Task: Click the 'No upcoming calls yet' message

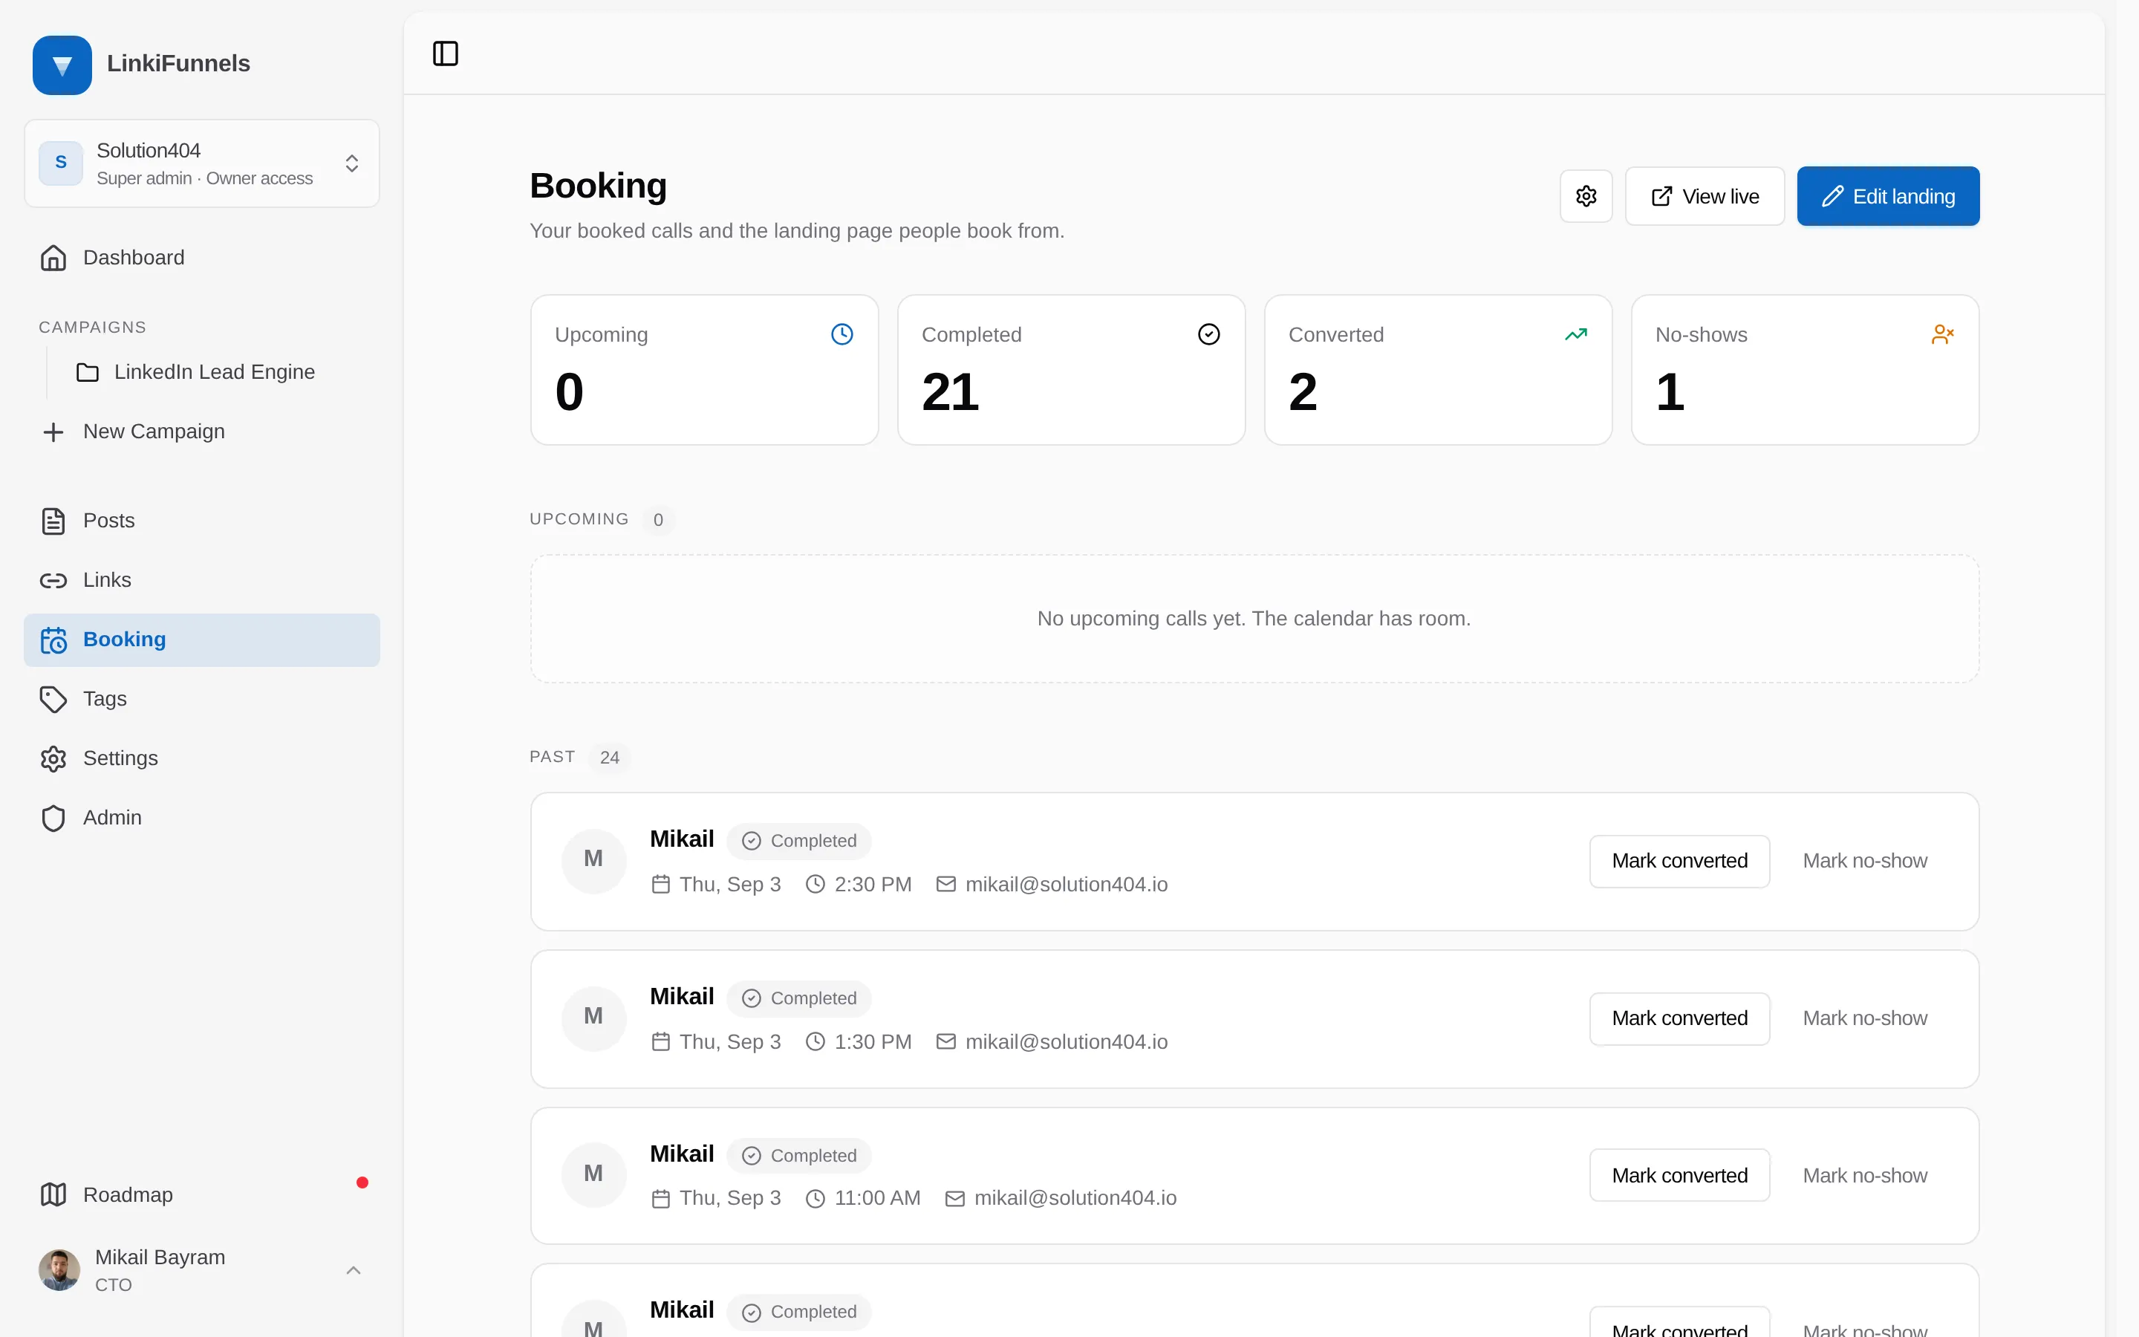Action: click(1254, 619)
